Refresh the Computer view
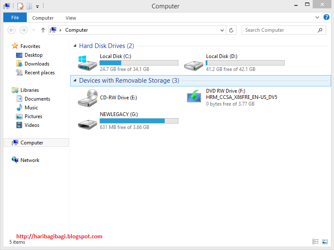Screen dimensions: 334x250 231,30
